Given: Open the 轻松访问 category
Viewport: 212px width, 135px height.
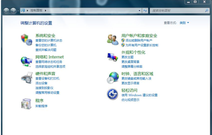Looking at the screenshot, I should click(x=129, y=90).
